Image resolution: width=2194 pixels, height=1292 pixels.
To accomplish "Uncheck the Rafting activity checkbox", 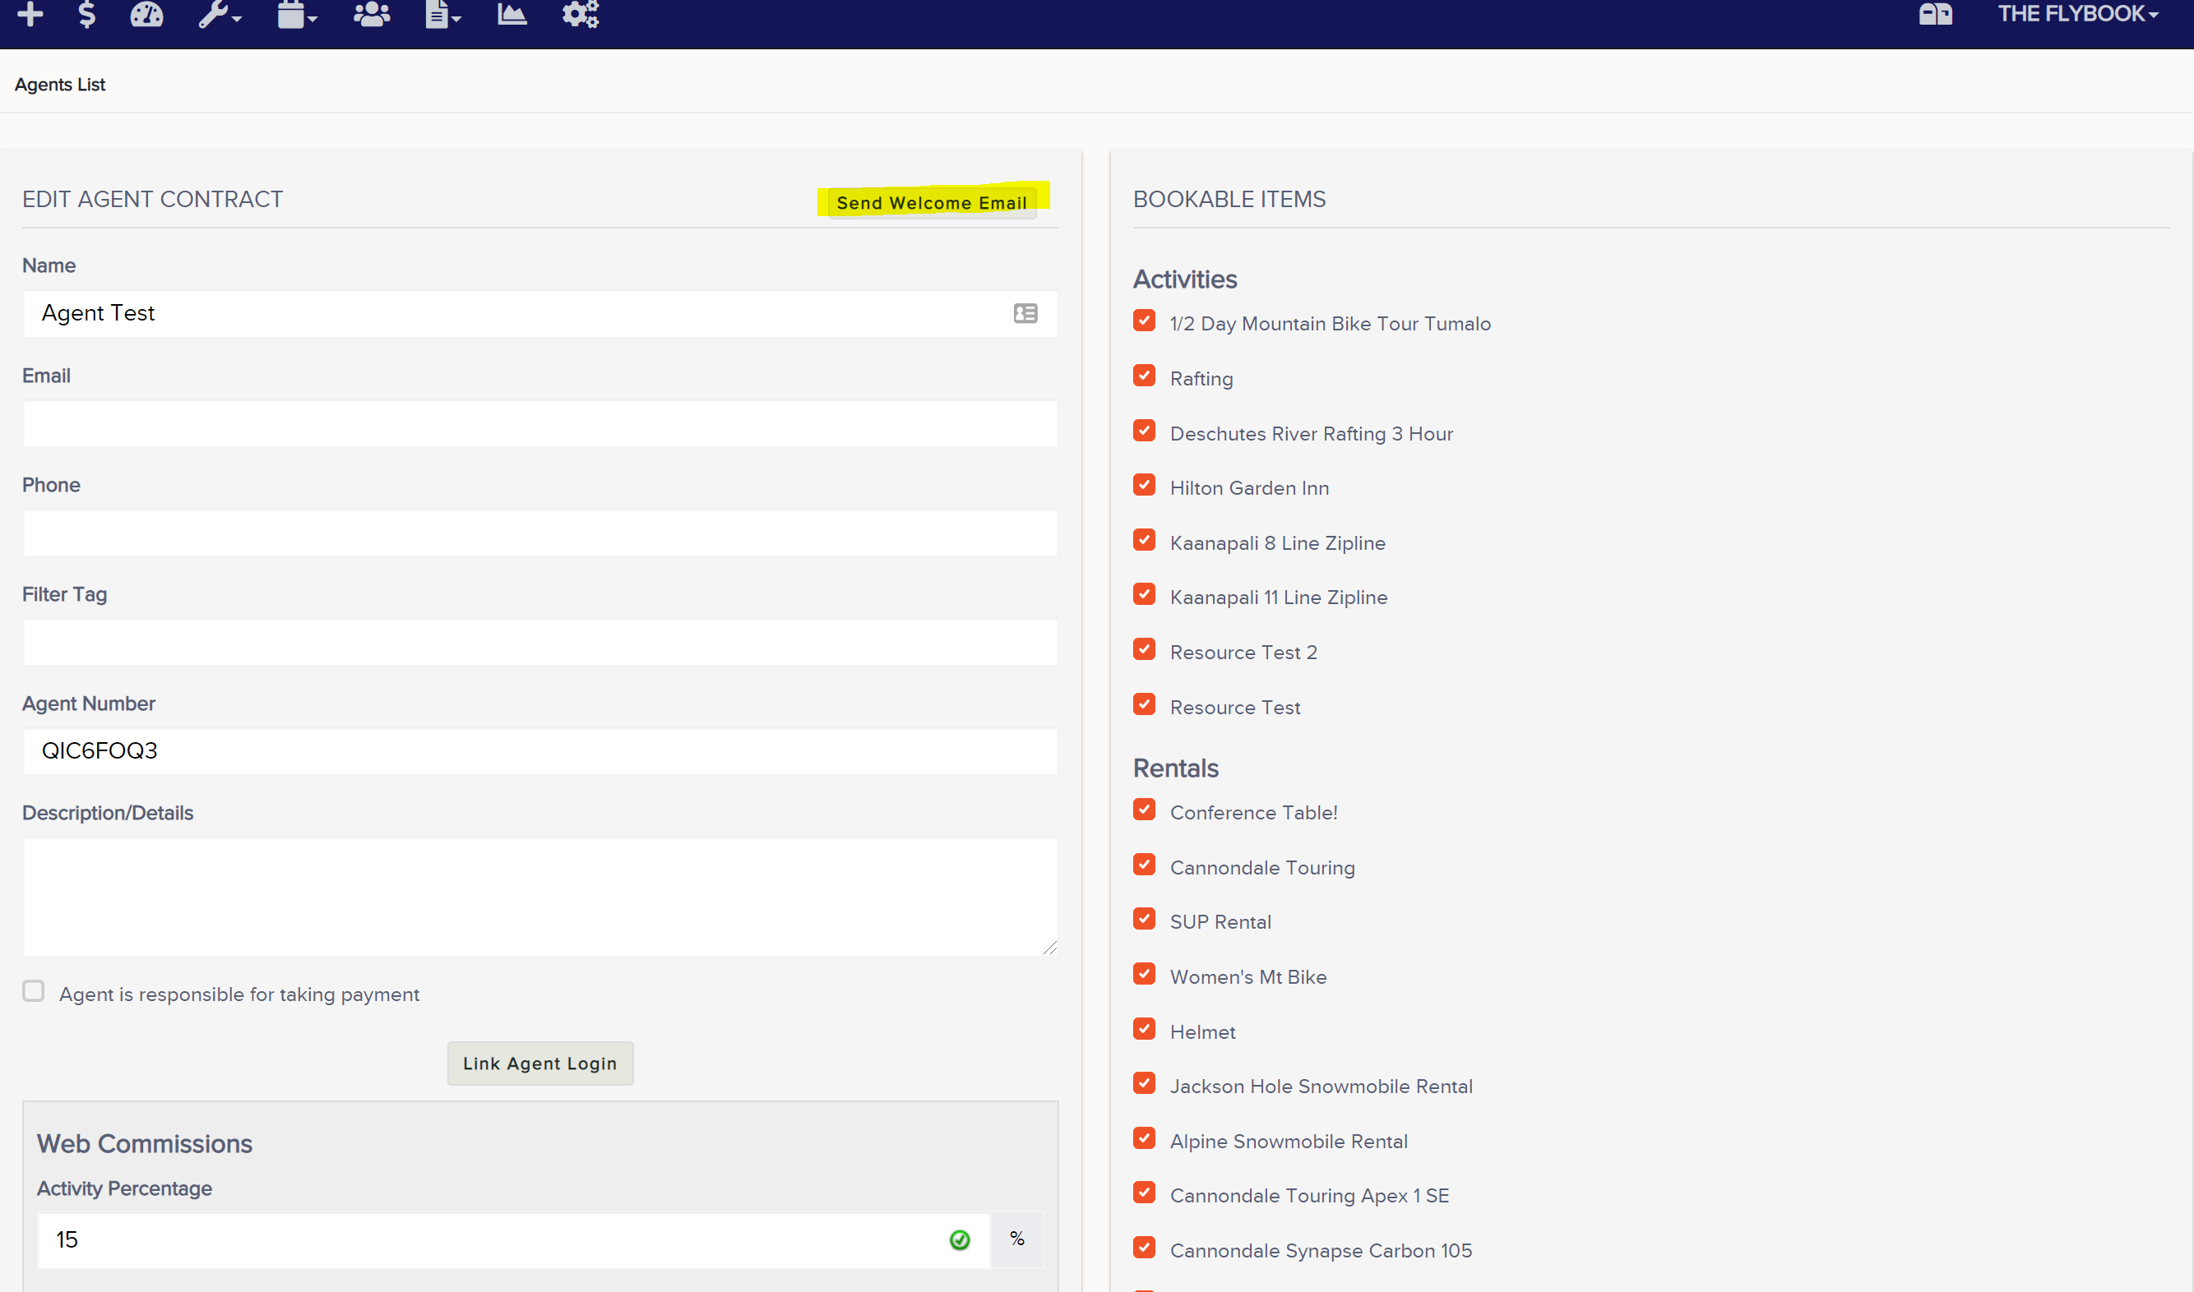I will tap(1145, 376).
